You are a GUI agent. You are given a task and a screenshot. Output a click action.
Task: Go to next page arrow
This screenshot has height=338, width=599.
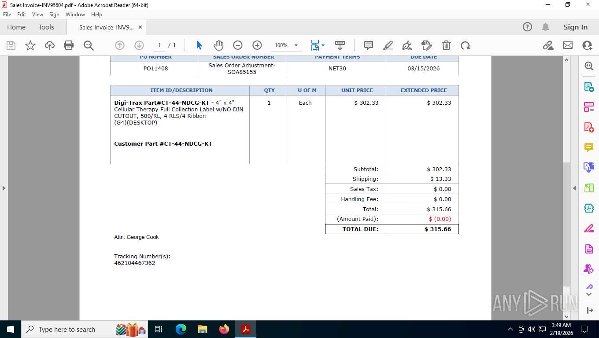[139, 45]
